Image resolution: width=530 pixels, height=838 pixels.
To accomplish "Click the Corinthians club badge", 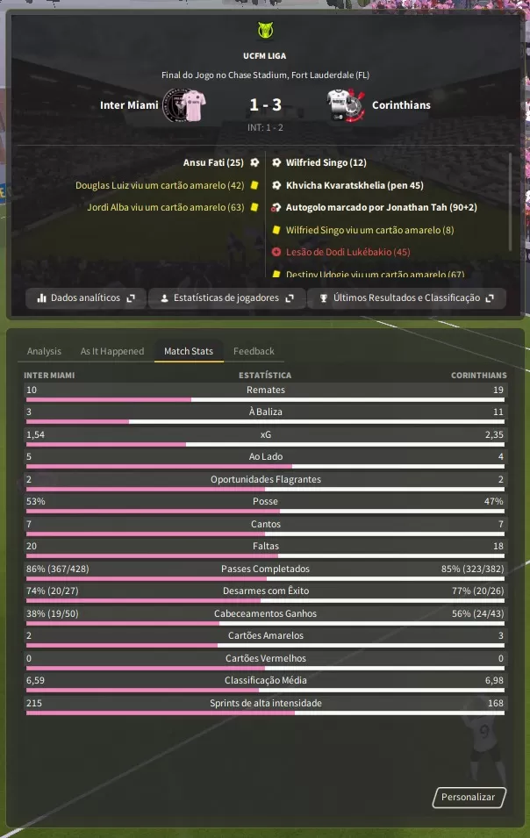I will click(x=346, y=105).
